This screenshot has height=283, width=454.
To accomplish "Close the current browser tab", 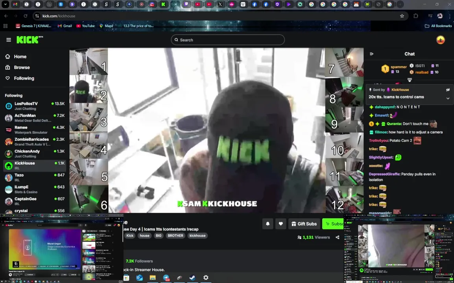I will click(175, 4).
